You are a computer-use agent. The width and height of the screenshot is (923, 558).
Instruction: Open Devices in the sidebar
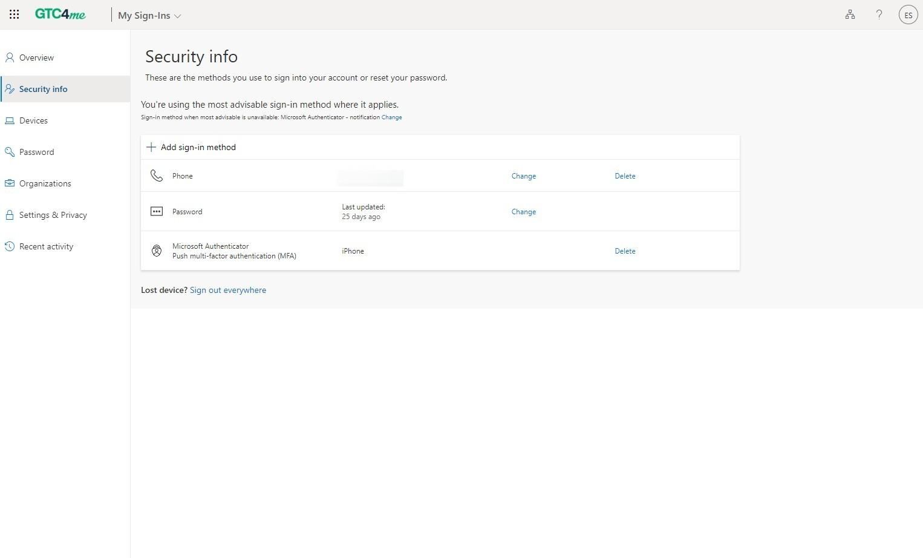point(33,120)
